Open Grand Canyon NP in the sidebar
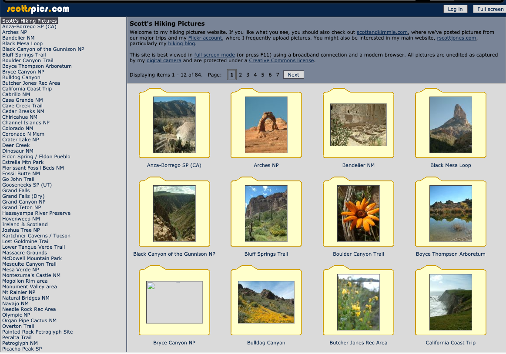This screenshot has height=354, width=506. point(24,202)
